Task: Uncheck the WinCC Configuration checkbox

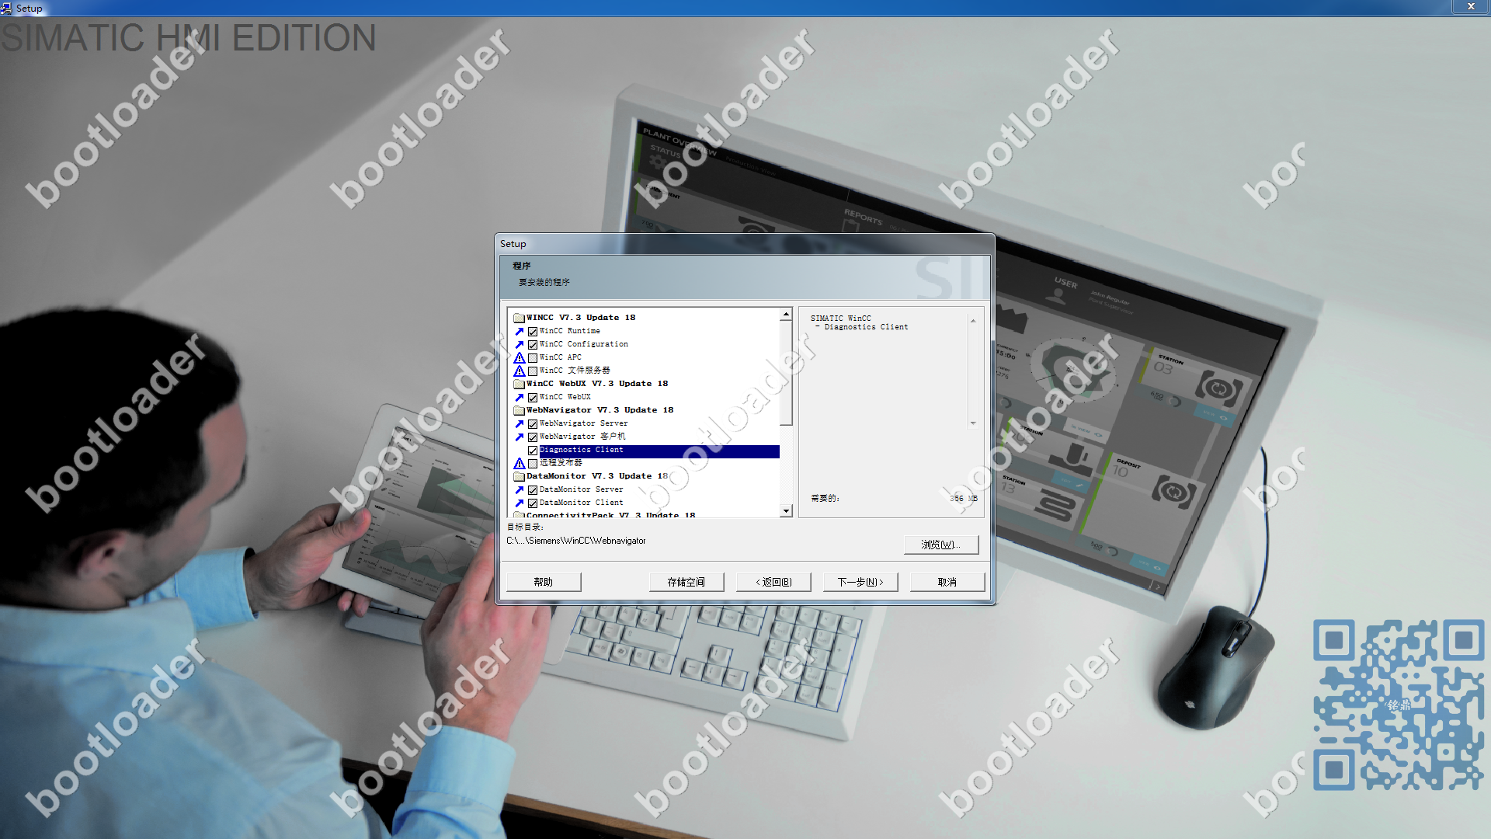Action: 533,345
